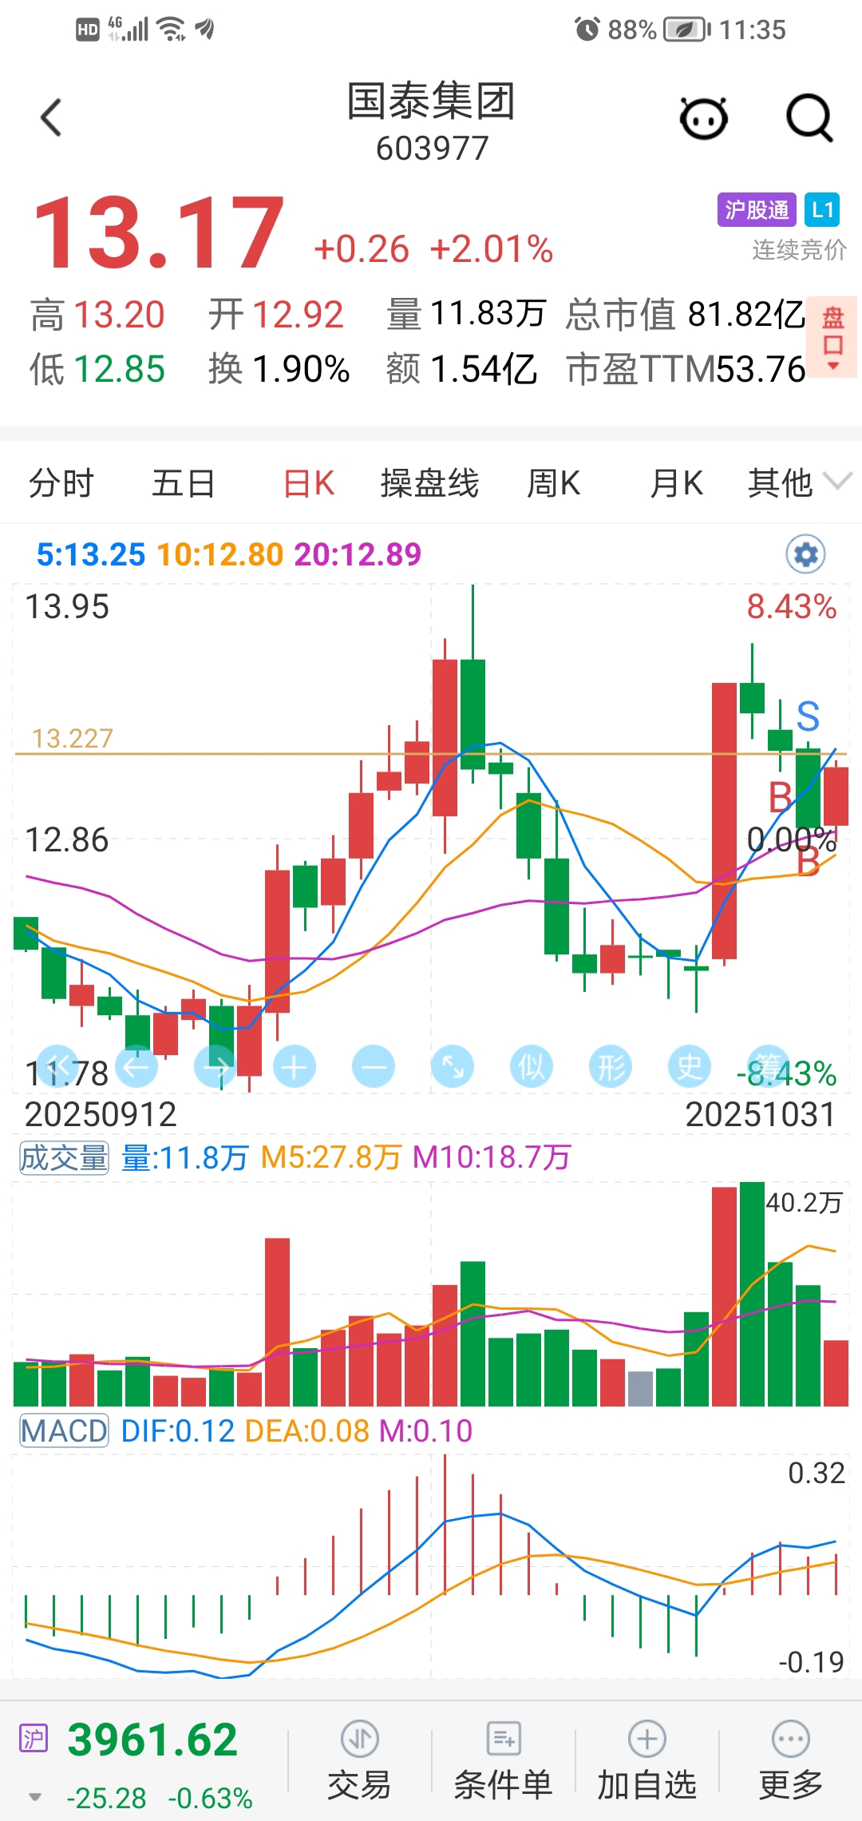Tap the 高 13.20 high price
862x1821 pixels.
(97, 314)
